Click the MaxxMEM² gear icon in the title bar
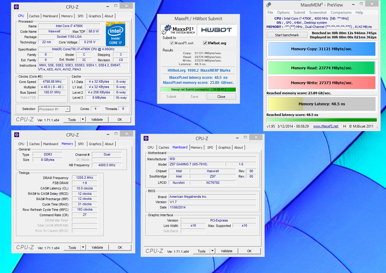386x273 pixels. tap(269, 5)
